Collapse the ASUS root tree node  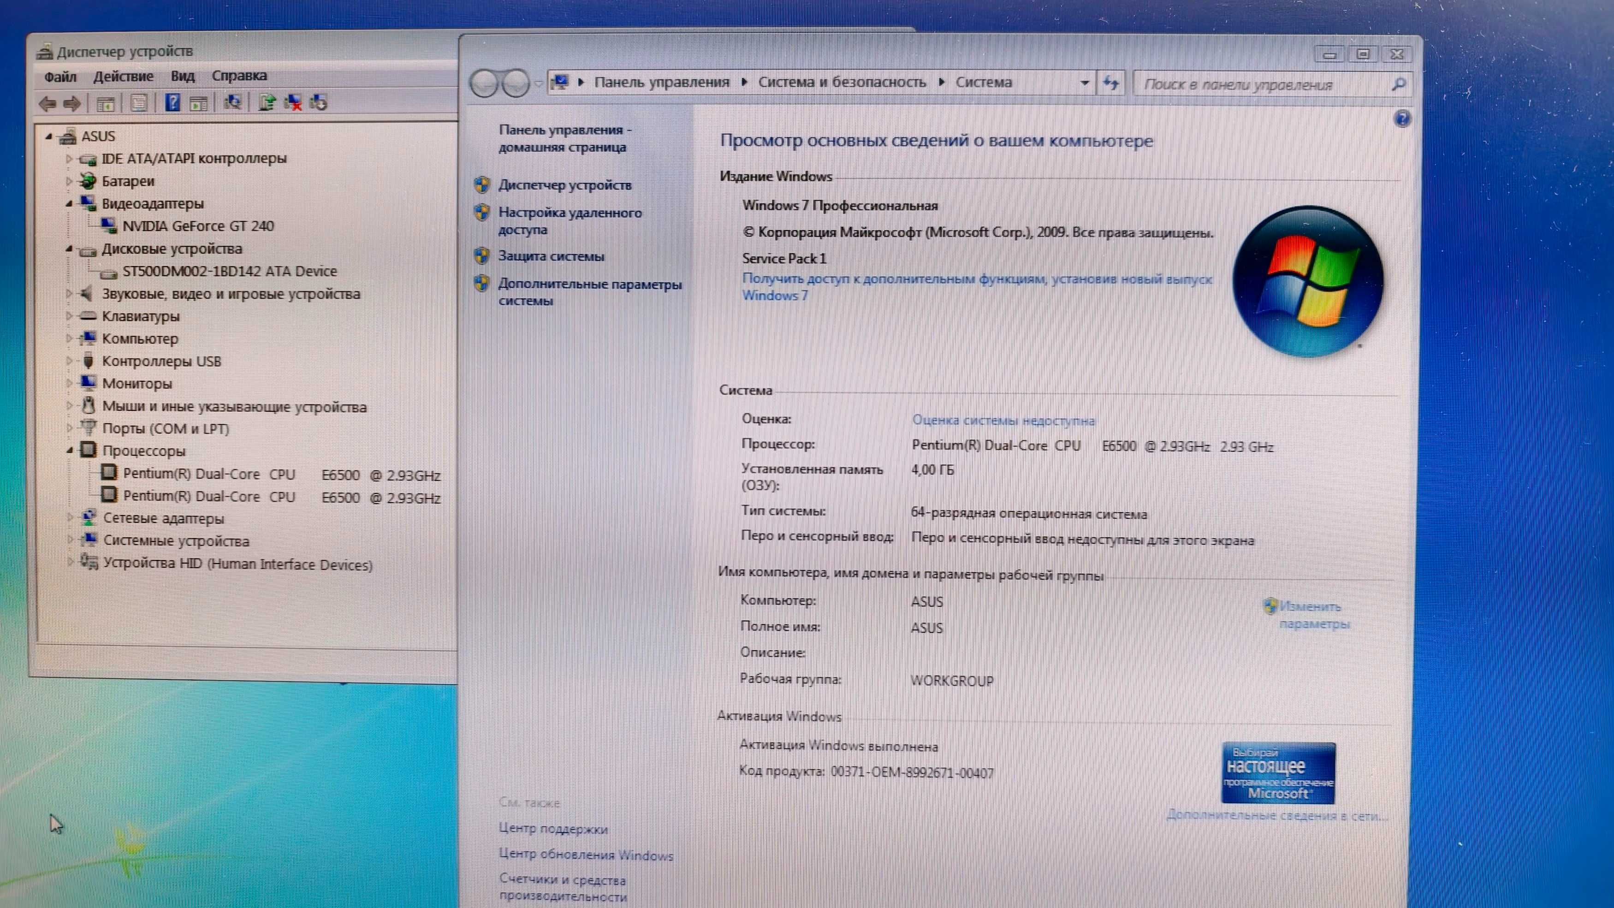click(49, 136)
